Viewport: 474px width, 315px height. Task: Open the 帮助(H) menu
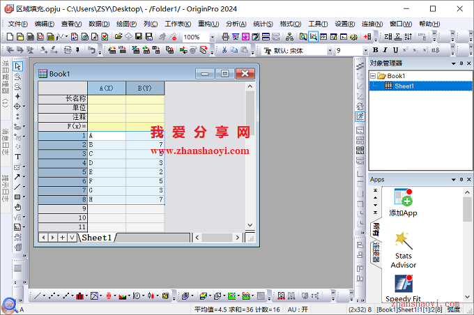tap(429, 24)
